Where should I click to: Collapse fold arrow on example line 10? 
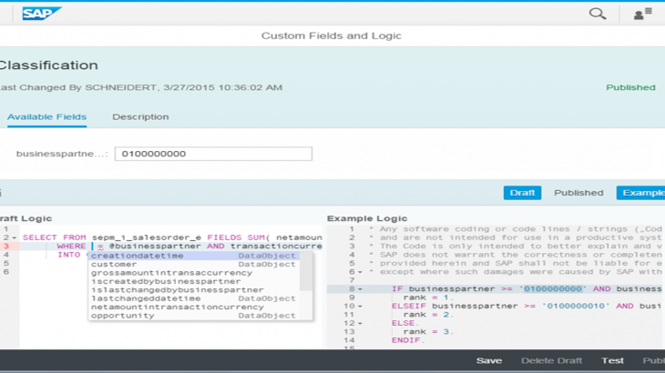coord(360,306)
